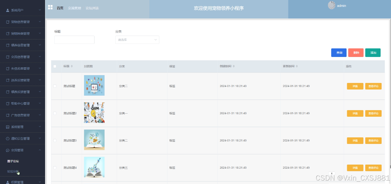Select the 圈子论坛 submenu item
The width and height of the screenshot is (391, 184).
[x=13, y=161]
